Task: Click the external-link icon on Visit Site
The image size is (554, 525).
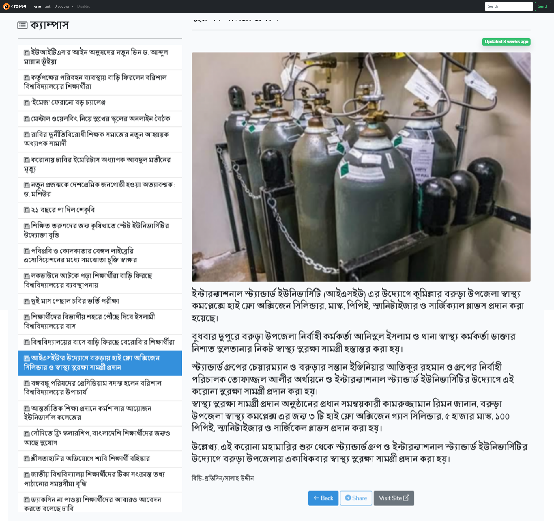Action: tap(406, 498)
